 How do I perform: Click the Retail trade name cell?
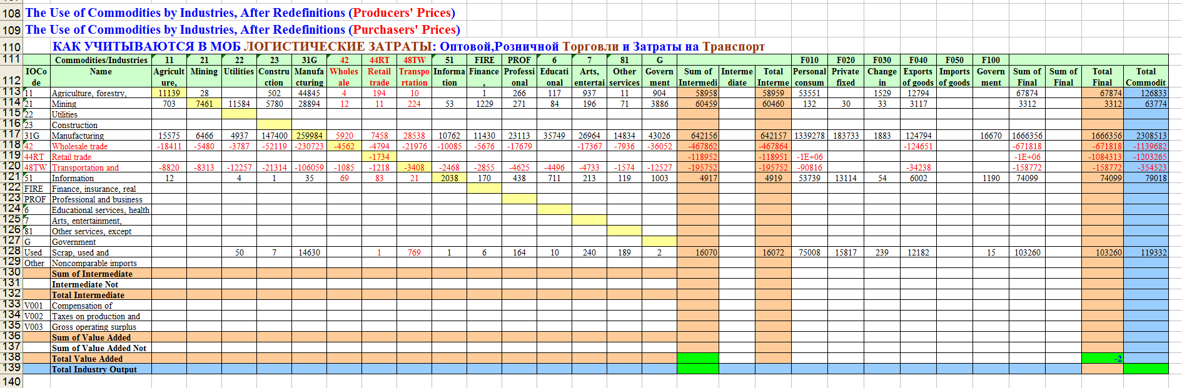tap(71, 157)
